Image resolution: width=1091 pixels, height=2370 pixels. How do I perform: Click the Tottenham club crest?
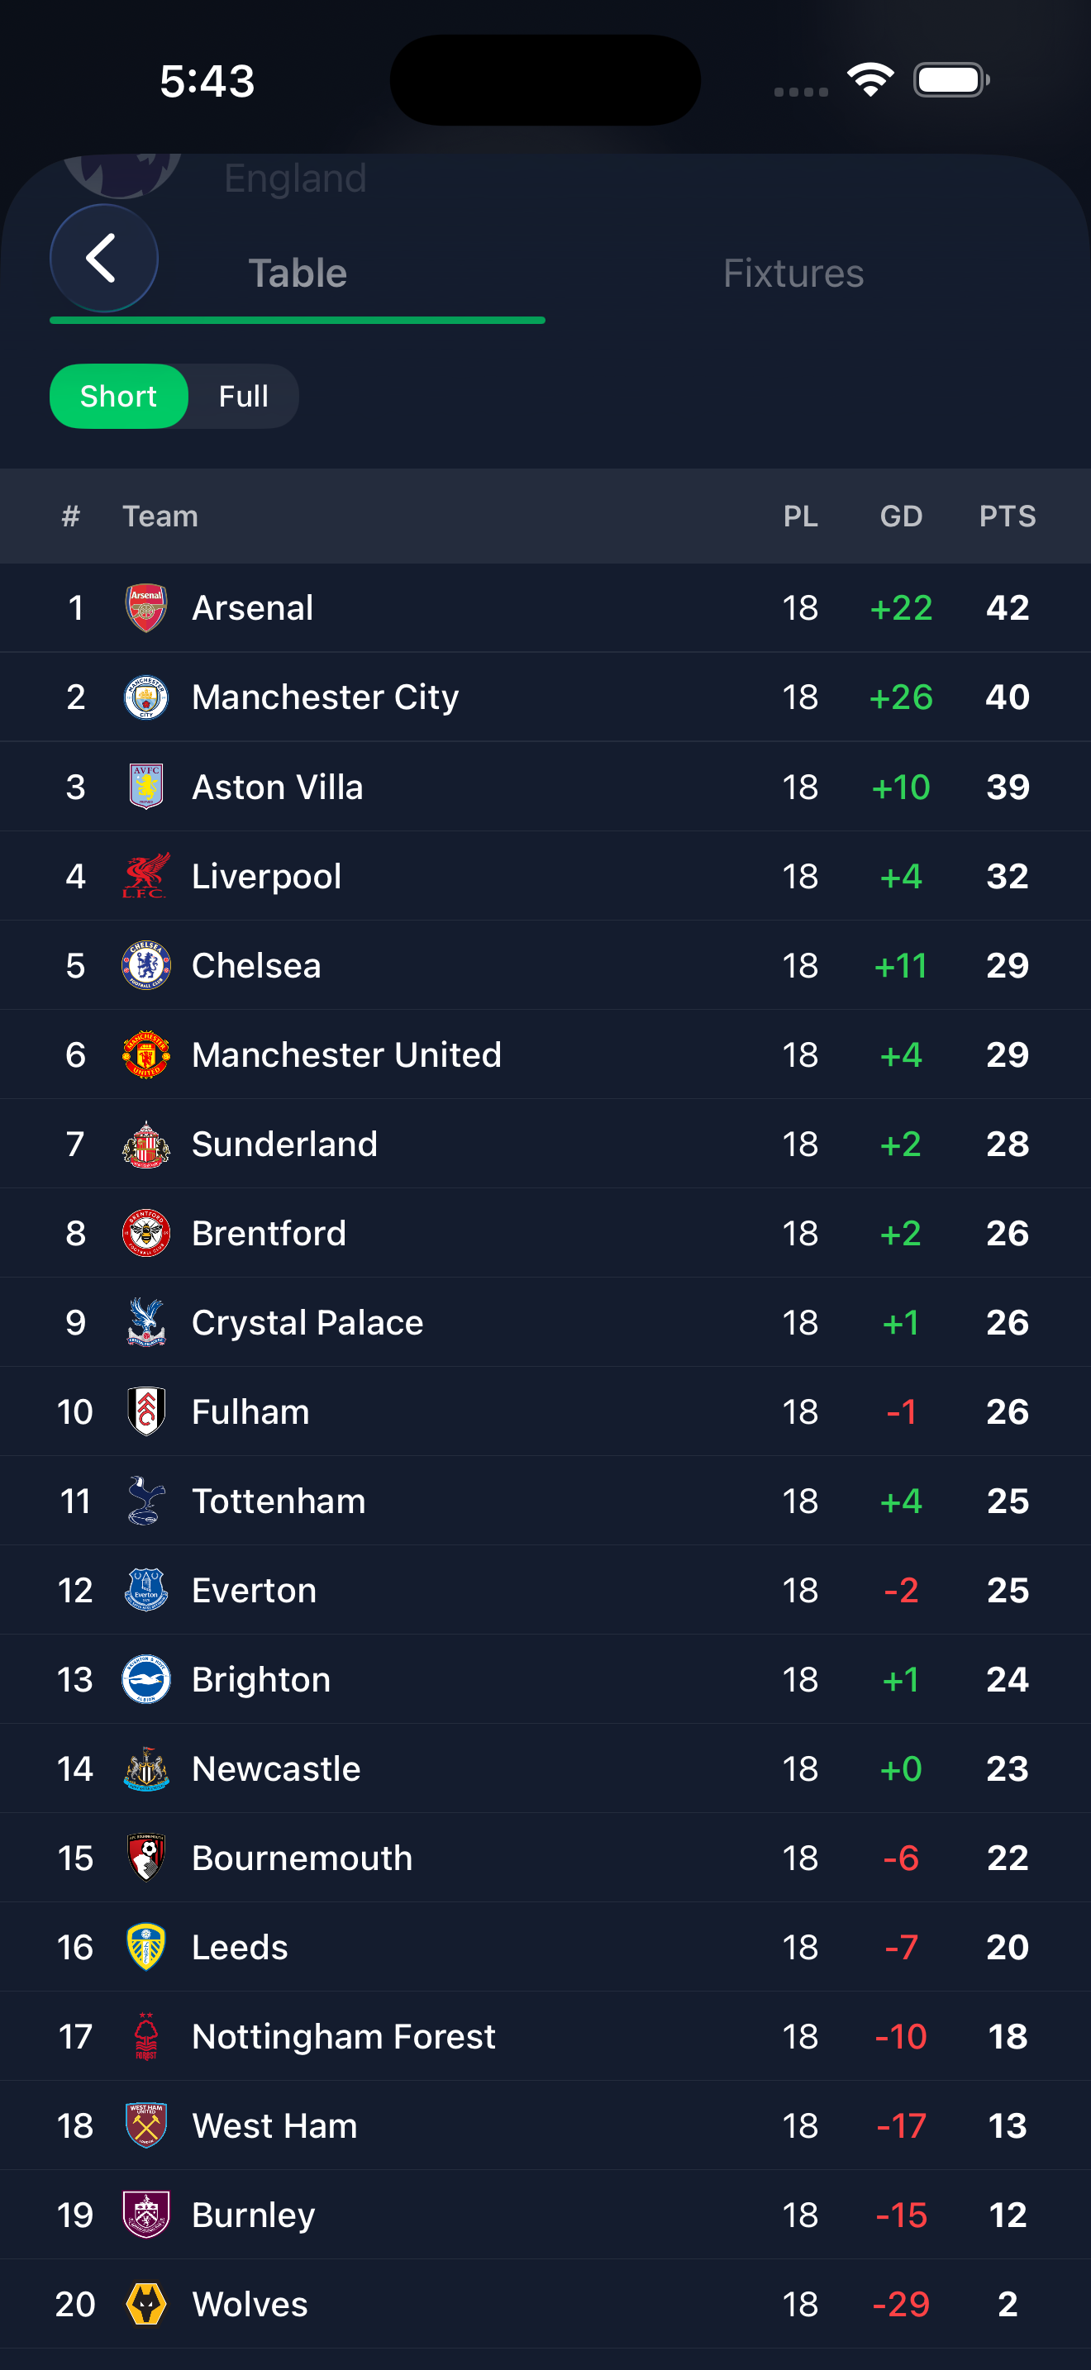pos(143,1500)
